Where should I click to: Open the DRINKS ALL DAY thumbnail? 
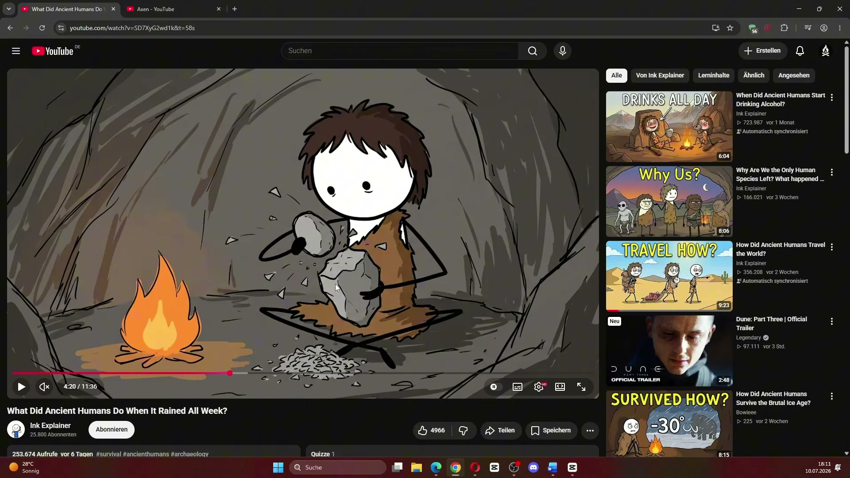[669, 127]
